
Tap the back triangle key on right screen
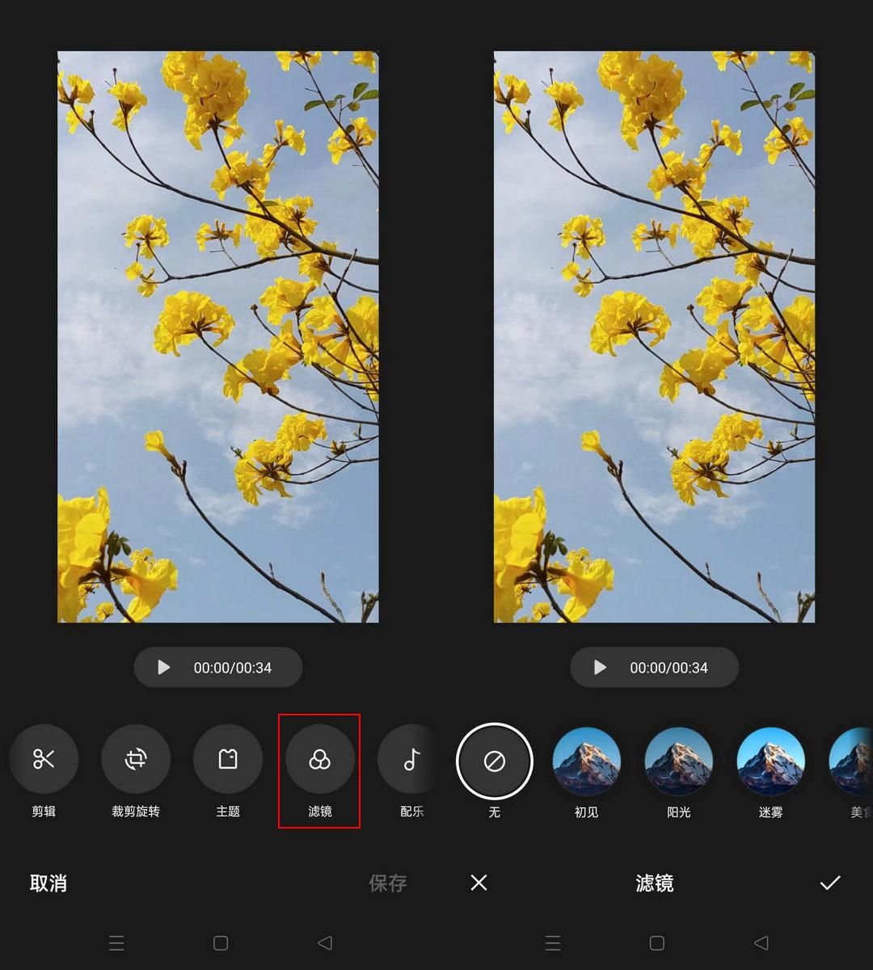(x=761, y=943)
